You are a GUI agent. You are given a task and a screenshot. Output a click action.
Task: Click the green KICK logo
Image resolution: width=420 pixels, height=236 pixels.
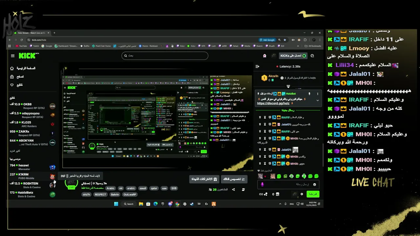click(28, 56)
